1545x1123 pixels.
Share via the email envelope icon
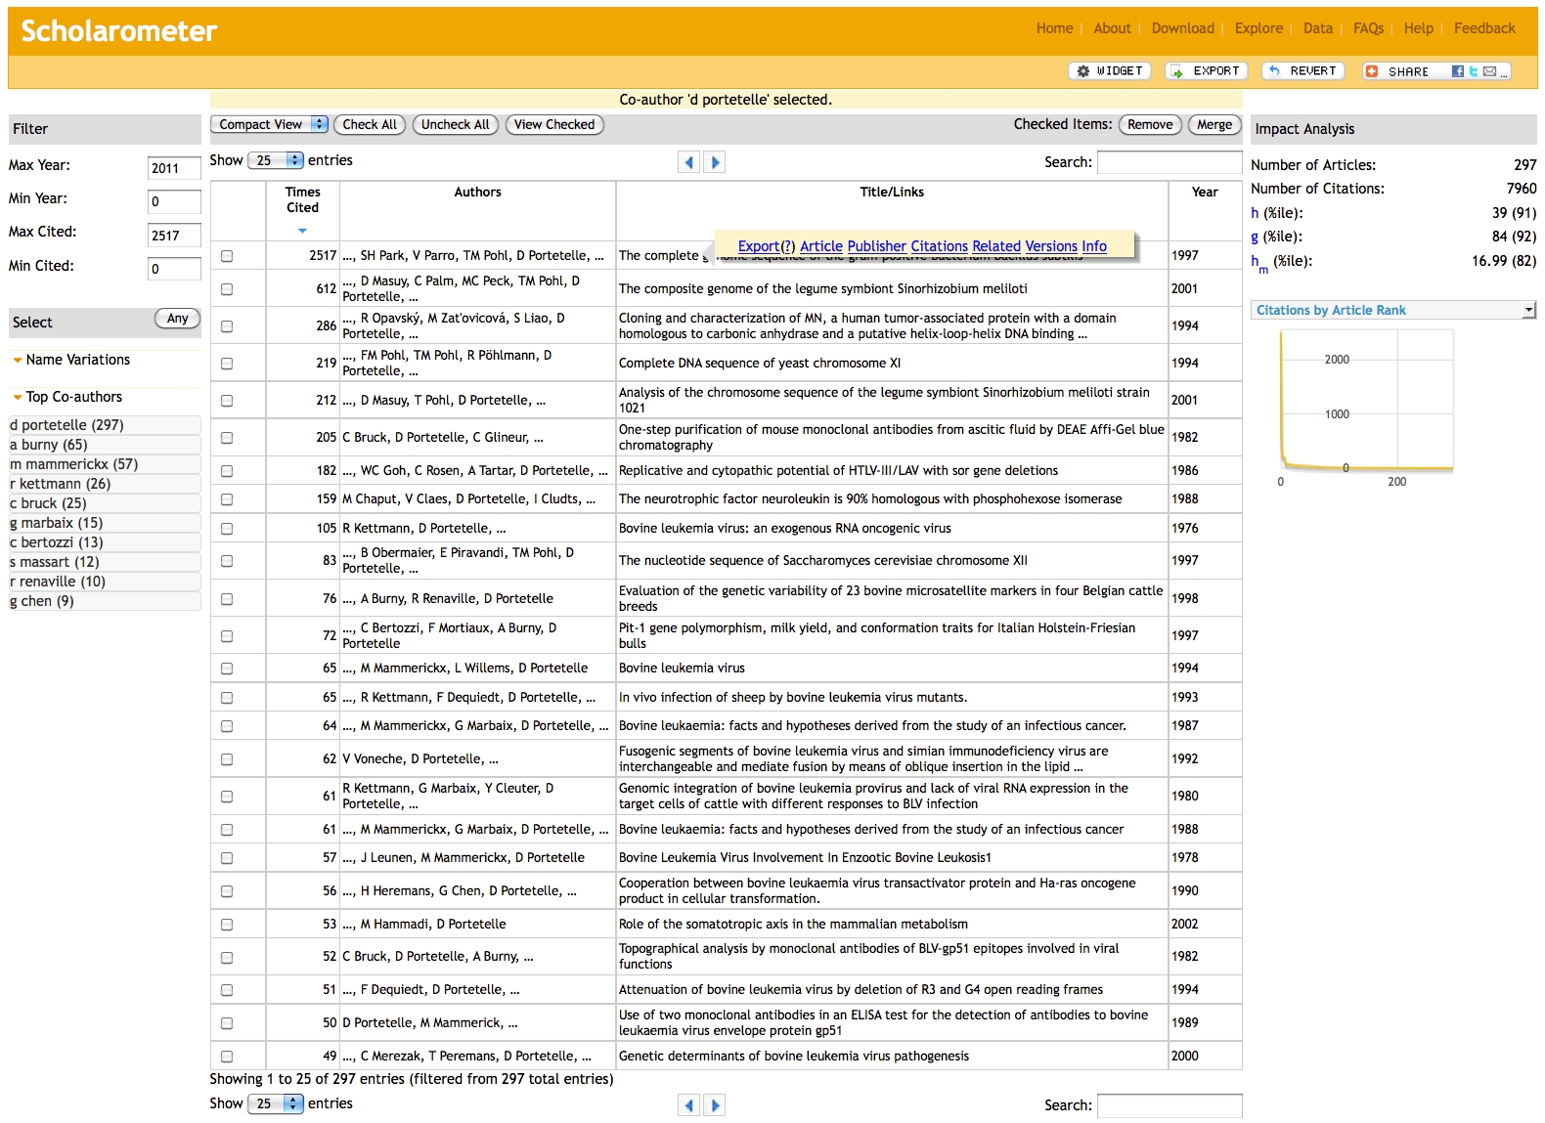pyautogui.click(x=1489, y=71)
